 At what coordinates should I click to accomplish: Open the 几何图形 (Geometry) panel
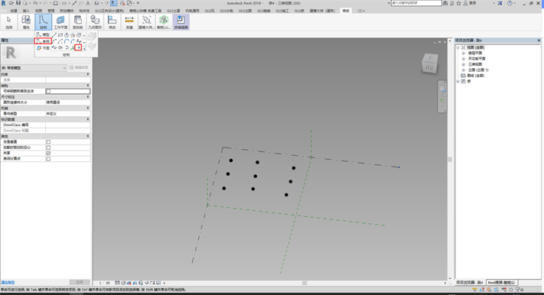[x=95, y=22]
